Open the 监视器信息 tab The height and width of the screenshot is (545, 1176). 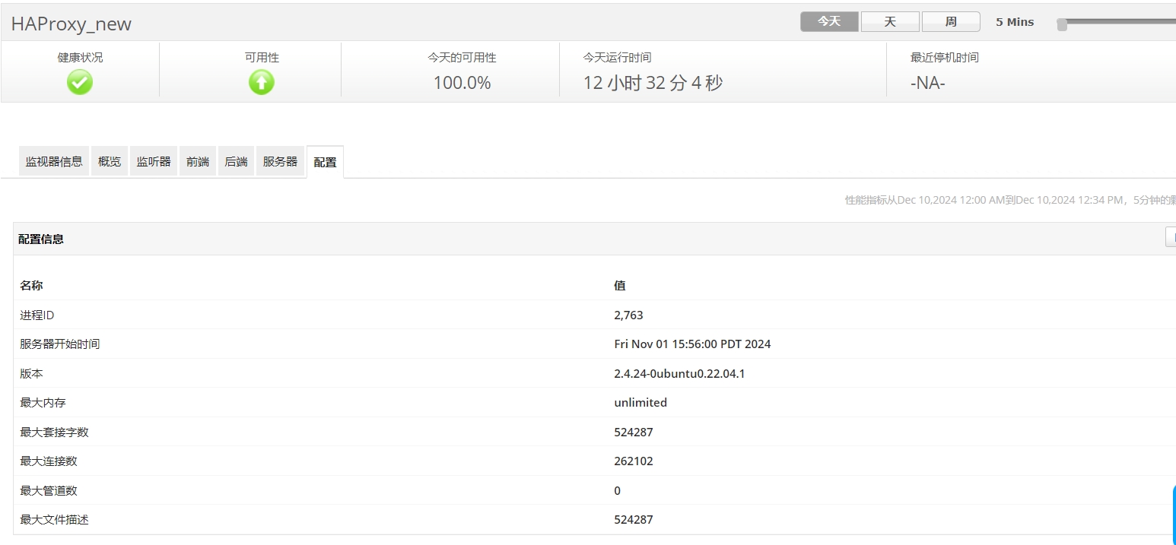tap(54, 161)
